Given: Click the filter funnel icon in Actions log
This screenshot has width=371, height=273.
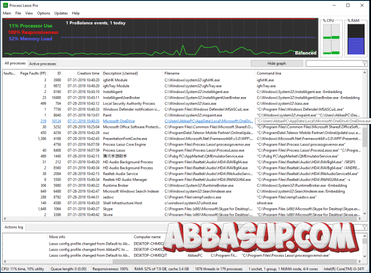Looking at the screenshot, I should 364,227.
